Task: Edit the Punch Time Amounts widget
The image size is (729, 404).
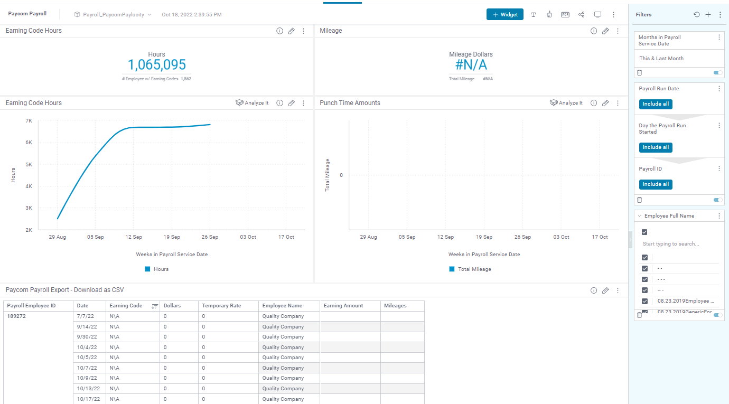Action: pos(606,103)
